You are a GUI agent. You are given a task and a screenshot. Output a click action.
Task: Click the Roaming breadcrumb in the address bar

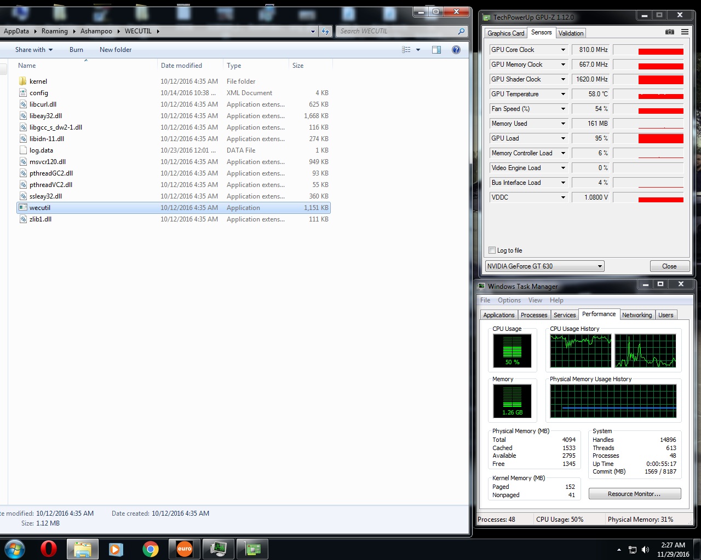pos(55,31)
